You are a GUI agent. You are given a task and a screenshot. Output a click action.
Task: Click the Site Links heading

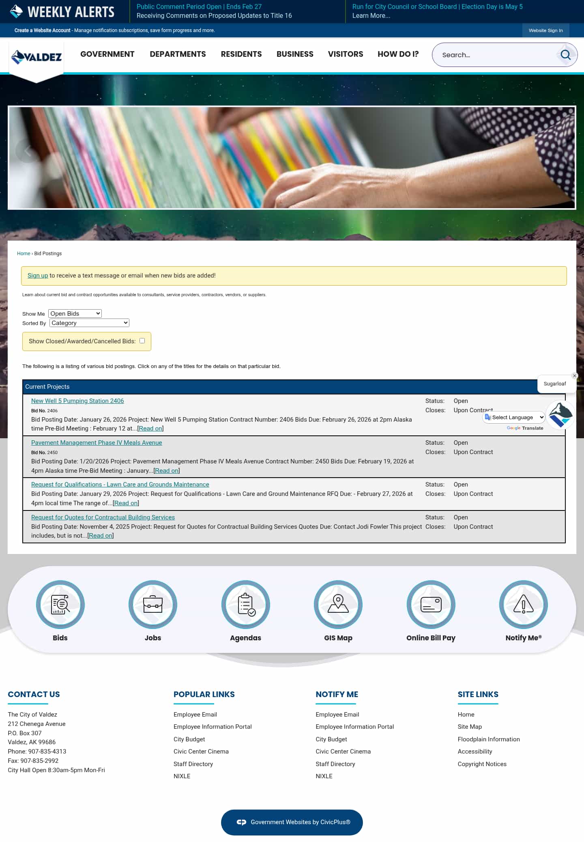pos(478,694)
